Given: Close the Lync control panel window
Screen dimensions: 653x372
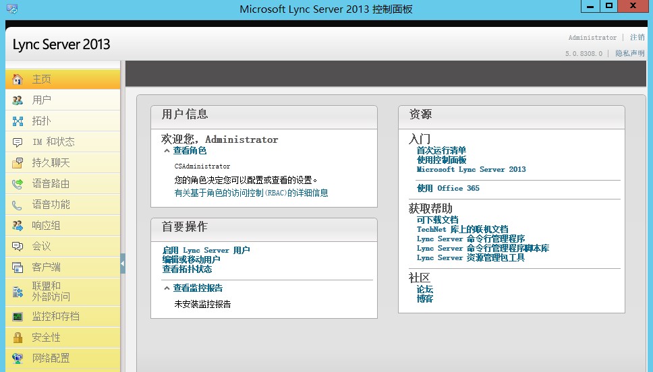Looking at the screenshot, I should 633,6.
